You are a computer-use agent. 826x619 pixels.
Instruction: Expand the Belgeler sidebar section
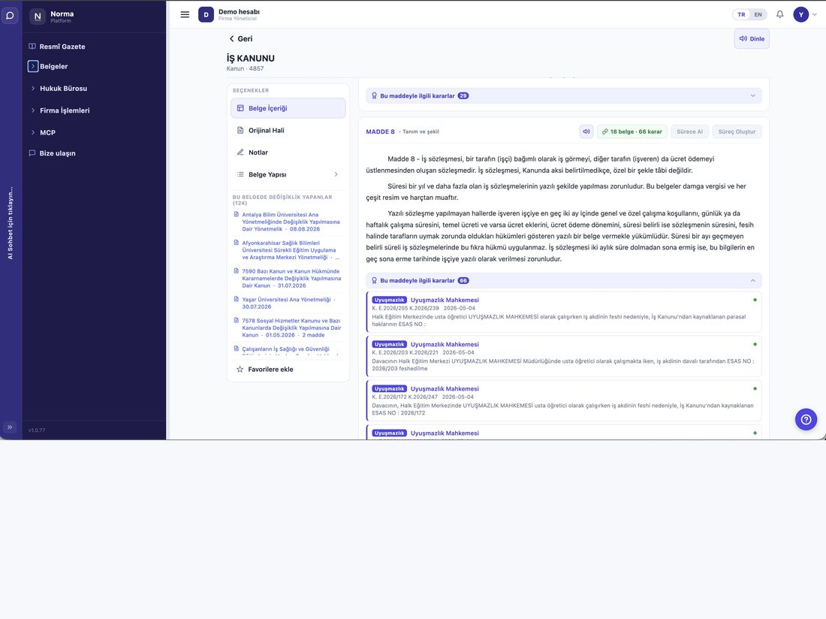(x=32, y=66)
